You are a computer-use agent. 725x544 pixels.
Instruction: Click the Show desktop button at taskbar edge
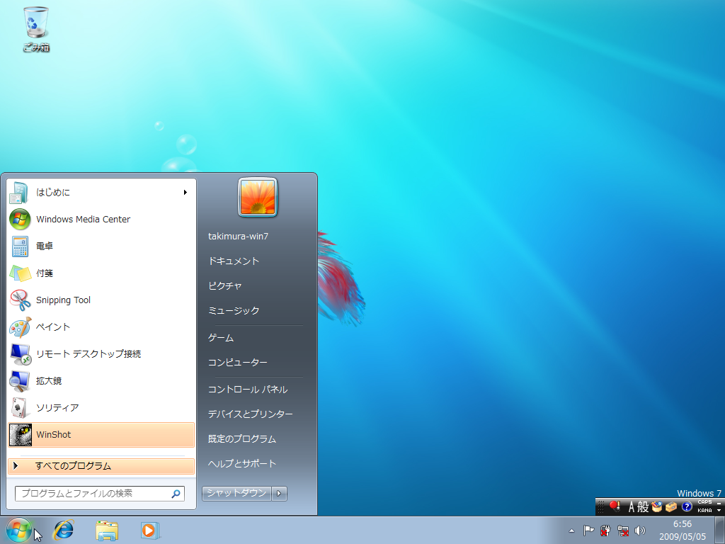[720, 530]
